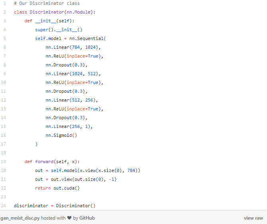Select line number 5
The image size is (267, 224).
click(5, 38)
